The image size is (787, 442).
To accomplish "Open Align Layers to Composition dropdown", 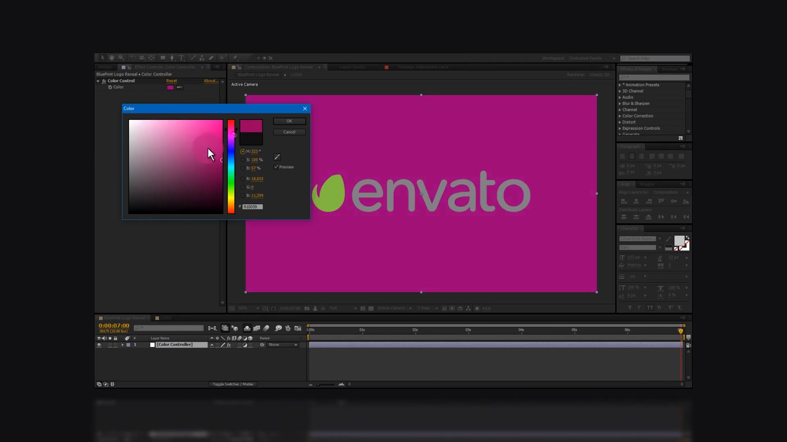I will [671, 192].
